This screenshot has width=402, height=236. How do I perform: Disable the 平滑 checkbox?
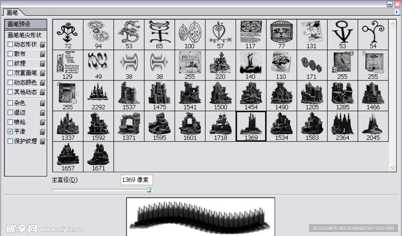(11, 132)
